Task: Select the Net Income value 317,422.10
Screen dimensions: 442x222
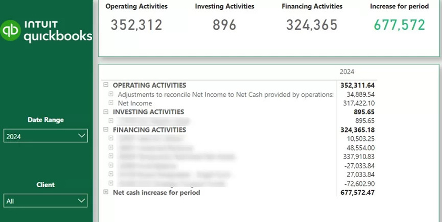Action: point(358,103)
